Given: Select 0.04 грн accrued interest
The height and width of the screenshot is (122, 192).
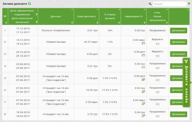Looking at the screenshot, I should tap(140, 112).
